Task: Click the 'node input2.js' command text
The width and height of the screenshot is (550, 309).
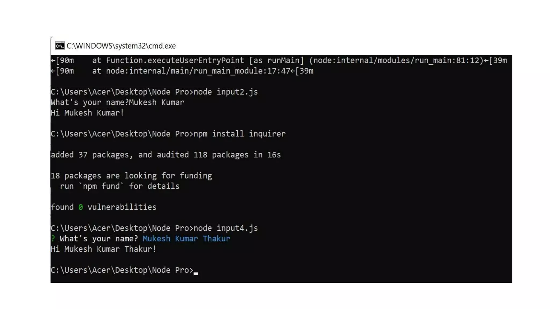Action: [x=226, y=92]
